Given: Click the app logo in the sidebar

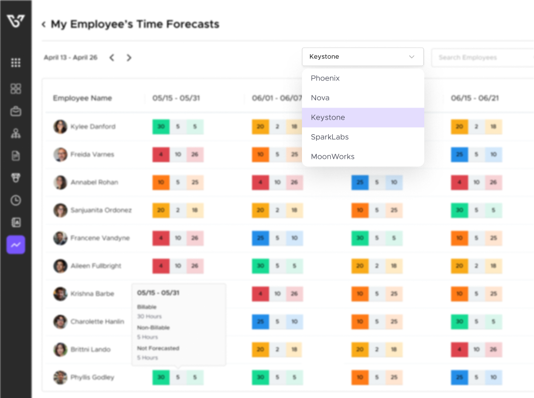Looking at the screenshot, I should click(16, 22).
